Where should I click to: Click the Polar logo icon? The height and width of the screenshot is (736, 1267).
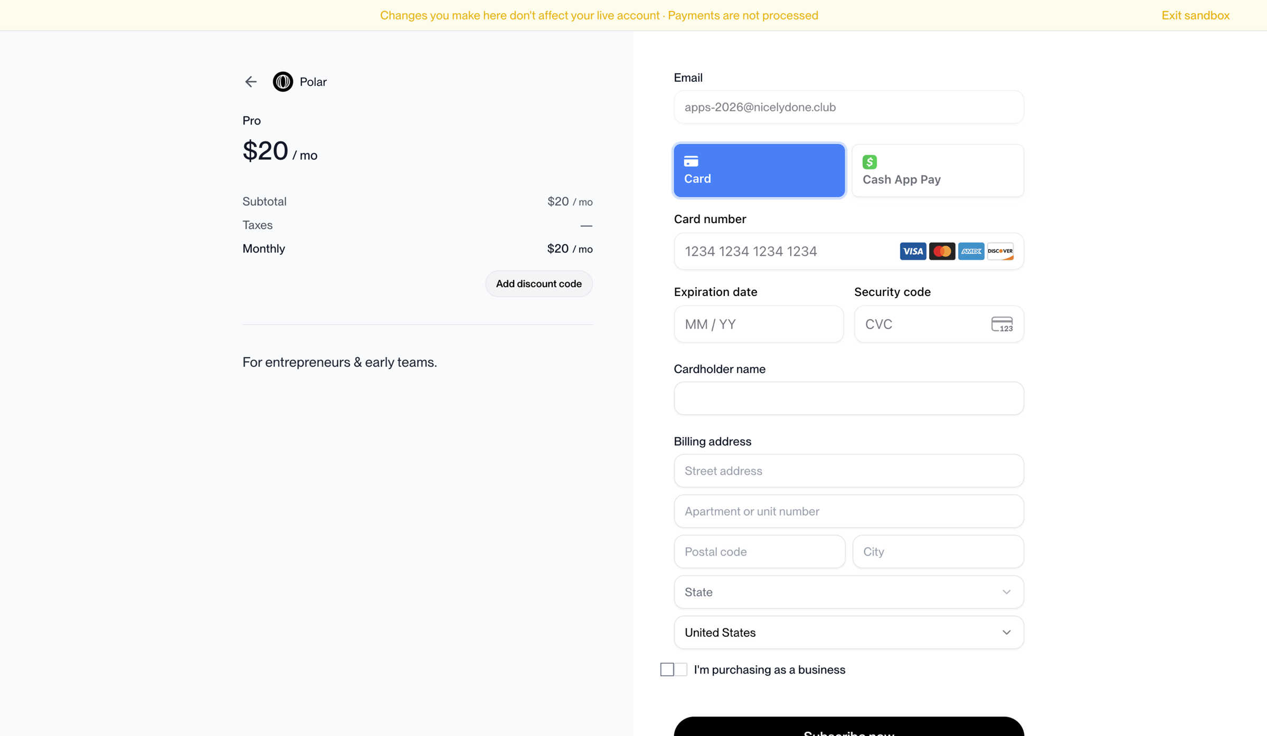coord(283,82)
